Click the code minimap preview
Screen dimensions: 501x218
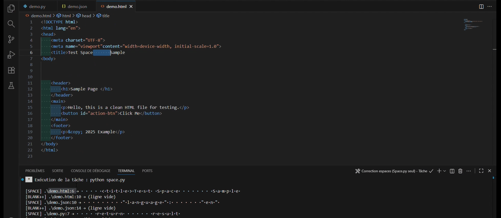(473, 24)
